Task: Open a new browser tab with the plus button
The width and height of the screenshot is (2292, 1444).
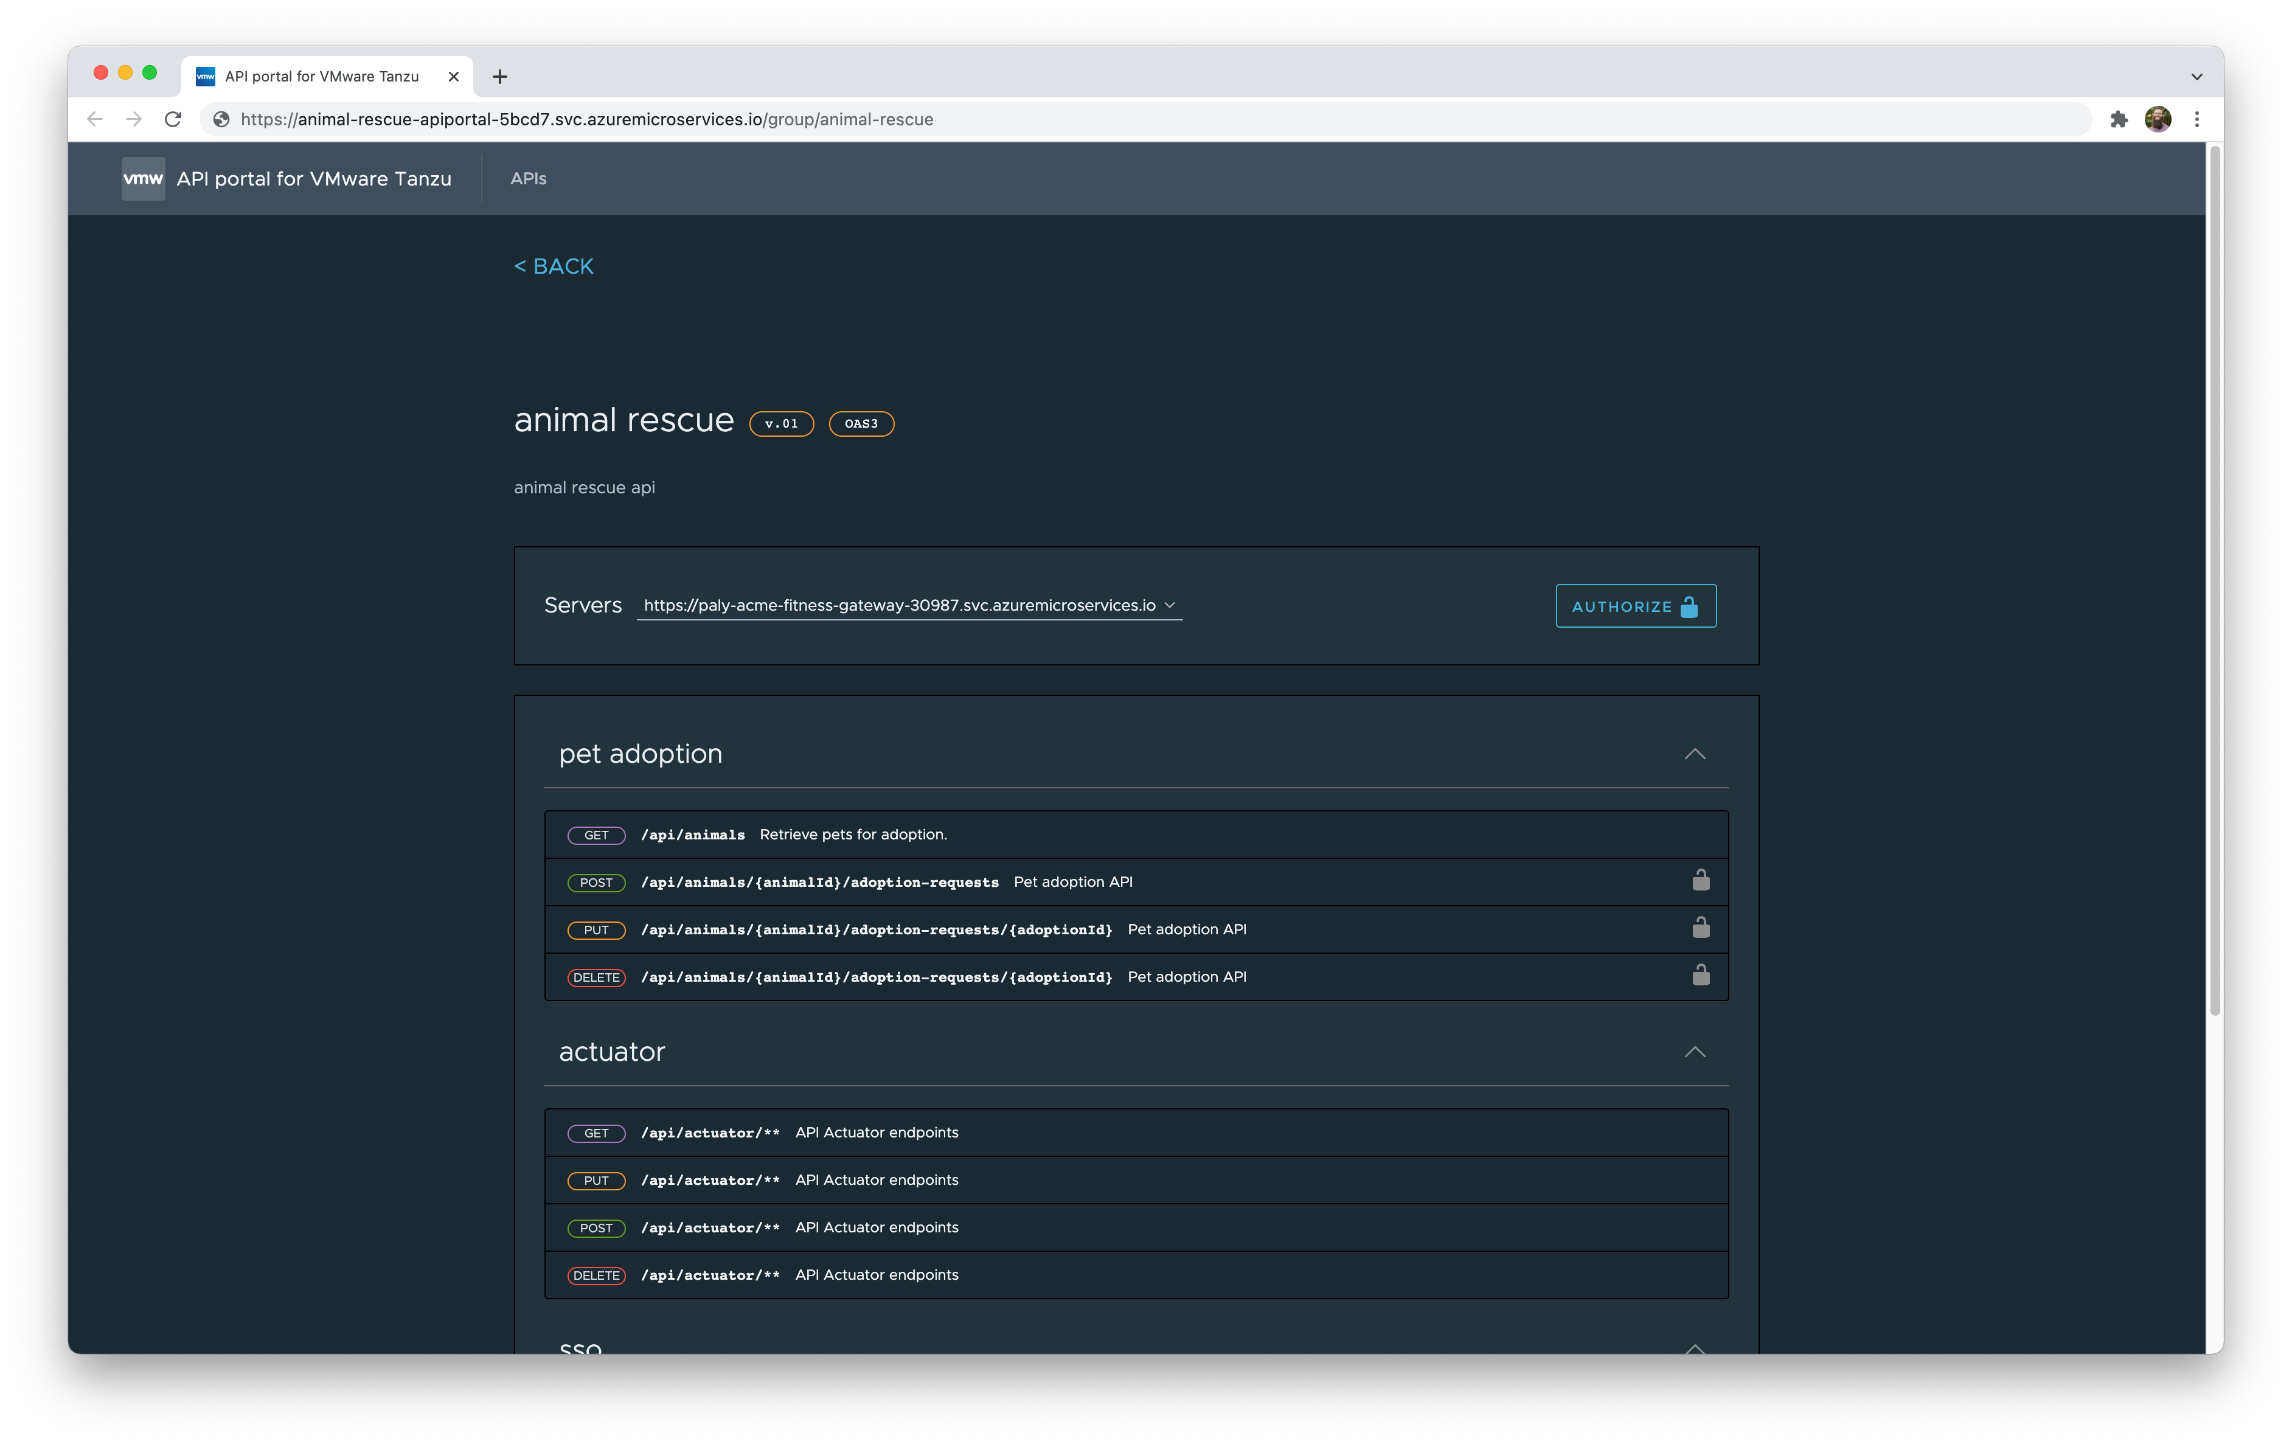Action: 500,76
